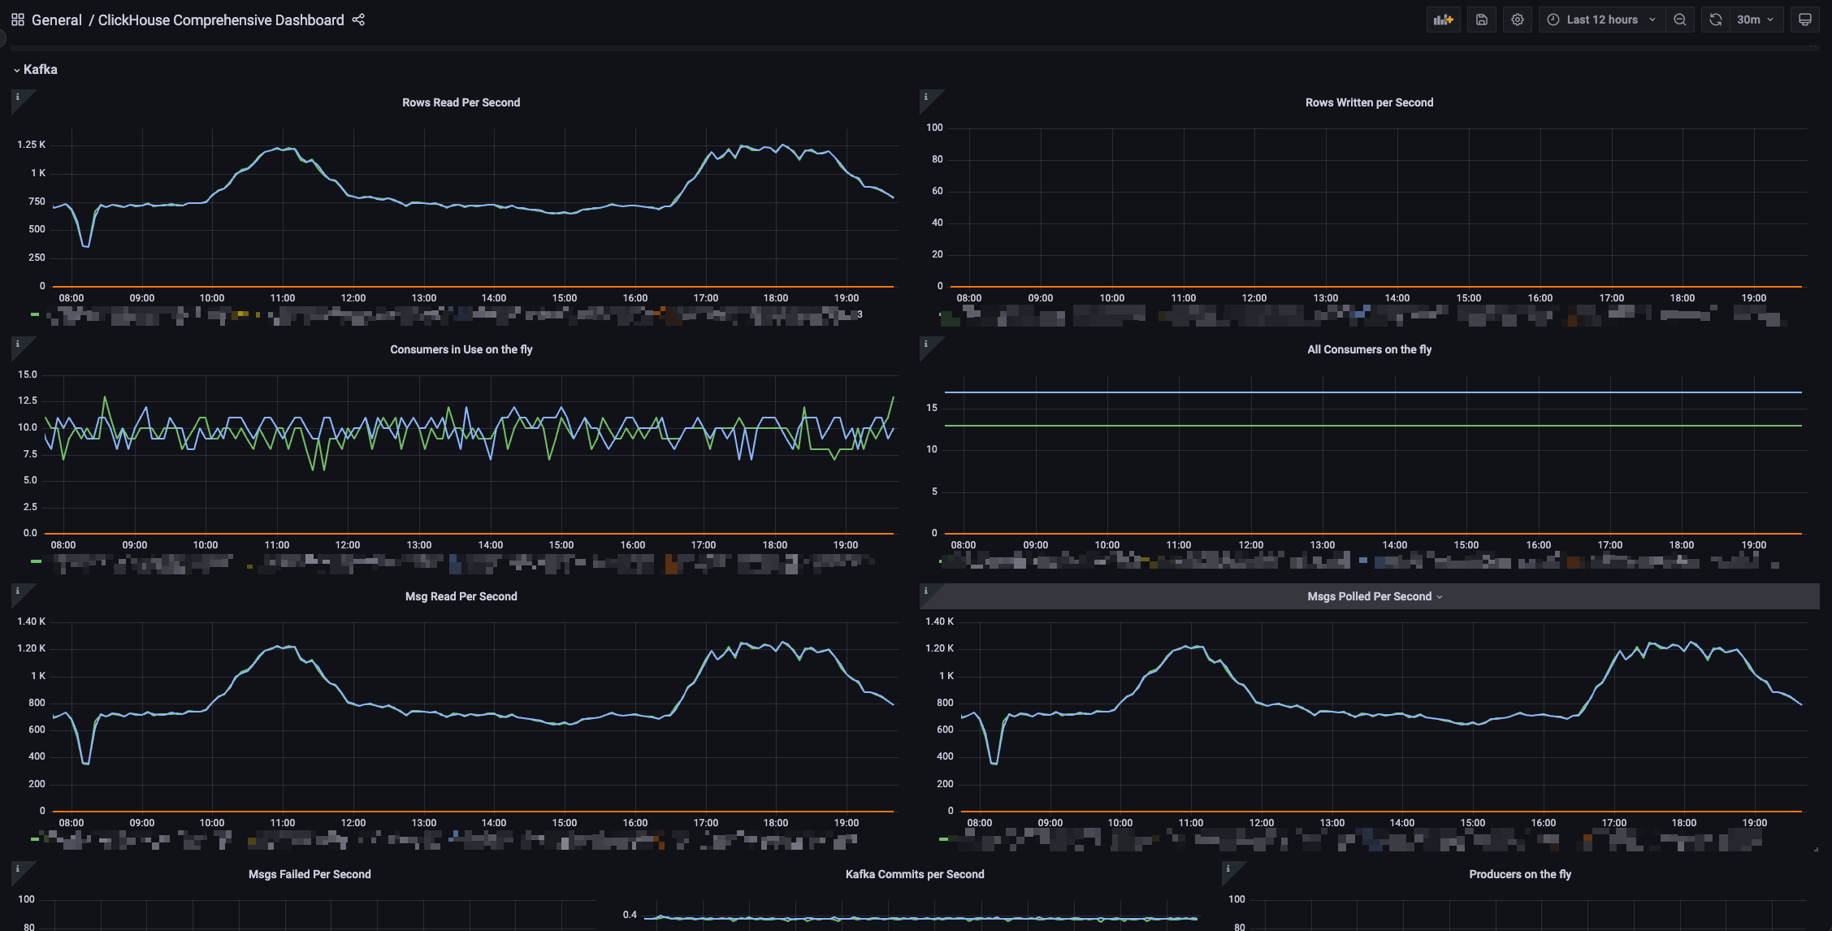This screenshot has width=1832, height=931.
Task: Cycle view mode with the monitor icon
Action: pos(1804,19)
